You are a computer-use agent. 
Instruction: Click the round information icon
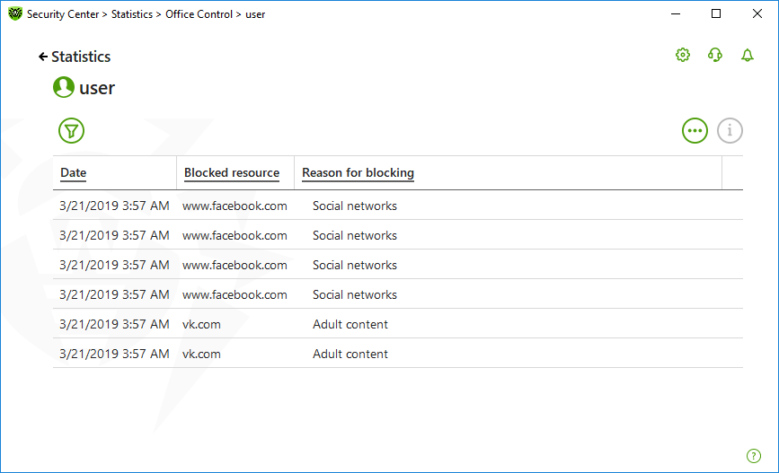pos(730,130)
